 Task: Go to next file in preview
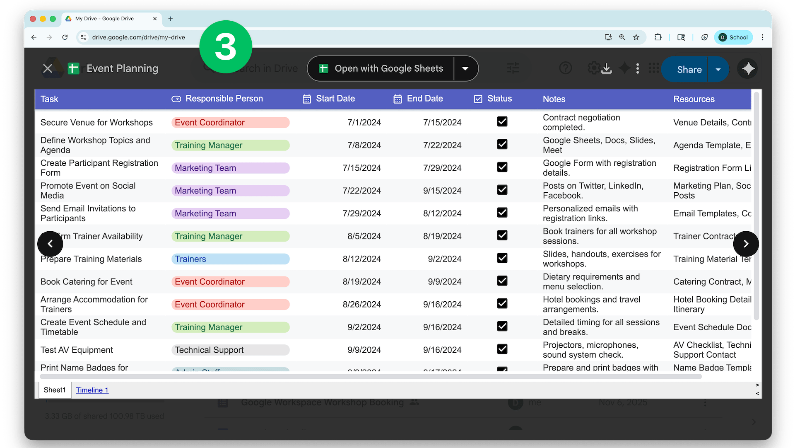pyautogui.click(x=746, y=244)
